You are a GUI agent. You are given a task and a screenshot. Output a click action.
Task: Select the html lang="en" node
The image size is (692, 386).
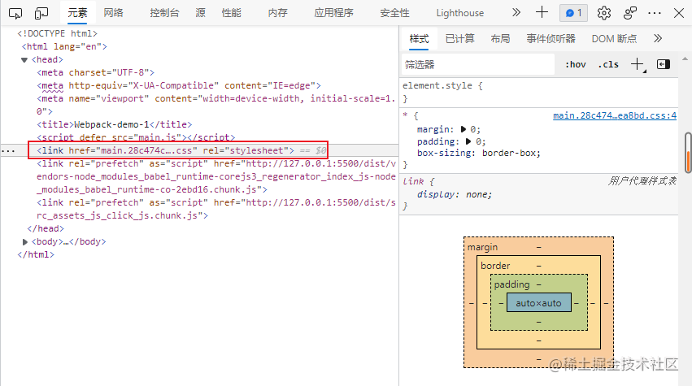click(x=64, y=46)
